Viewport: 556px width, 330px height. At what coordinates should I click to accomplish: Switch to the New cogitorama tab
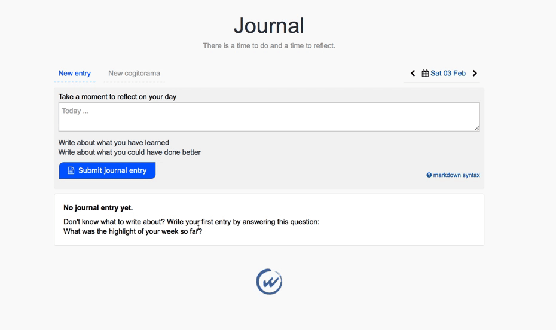point(134,74)
